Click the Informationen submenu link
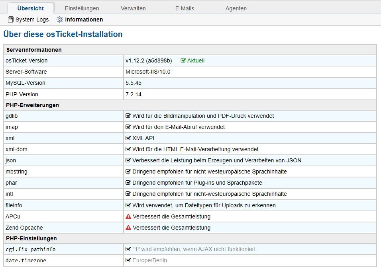 click(x=84, y=19)
